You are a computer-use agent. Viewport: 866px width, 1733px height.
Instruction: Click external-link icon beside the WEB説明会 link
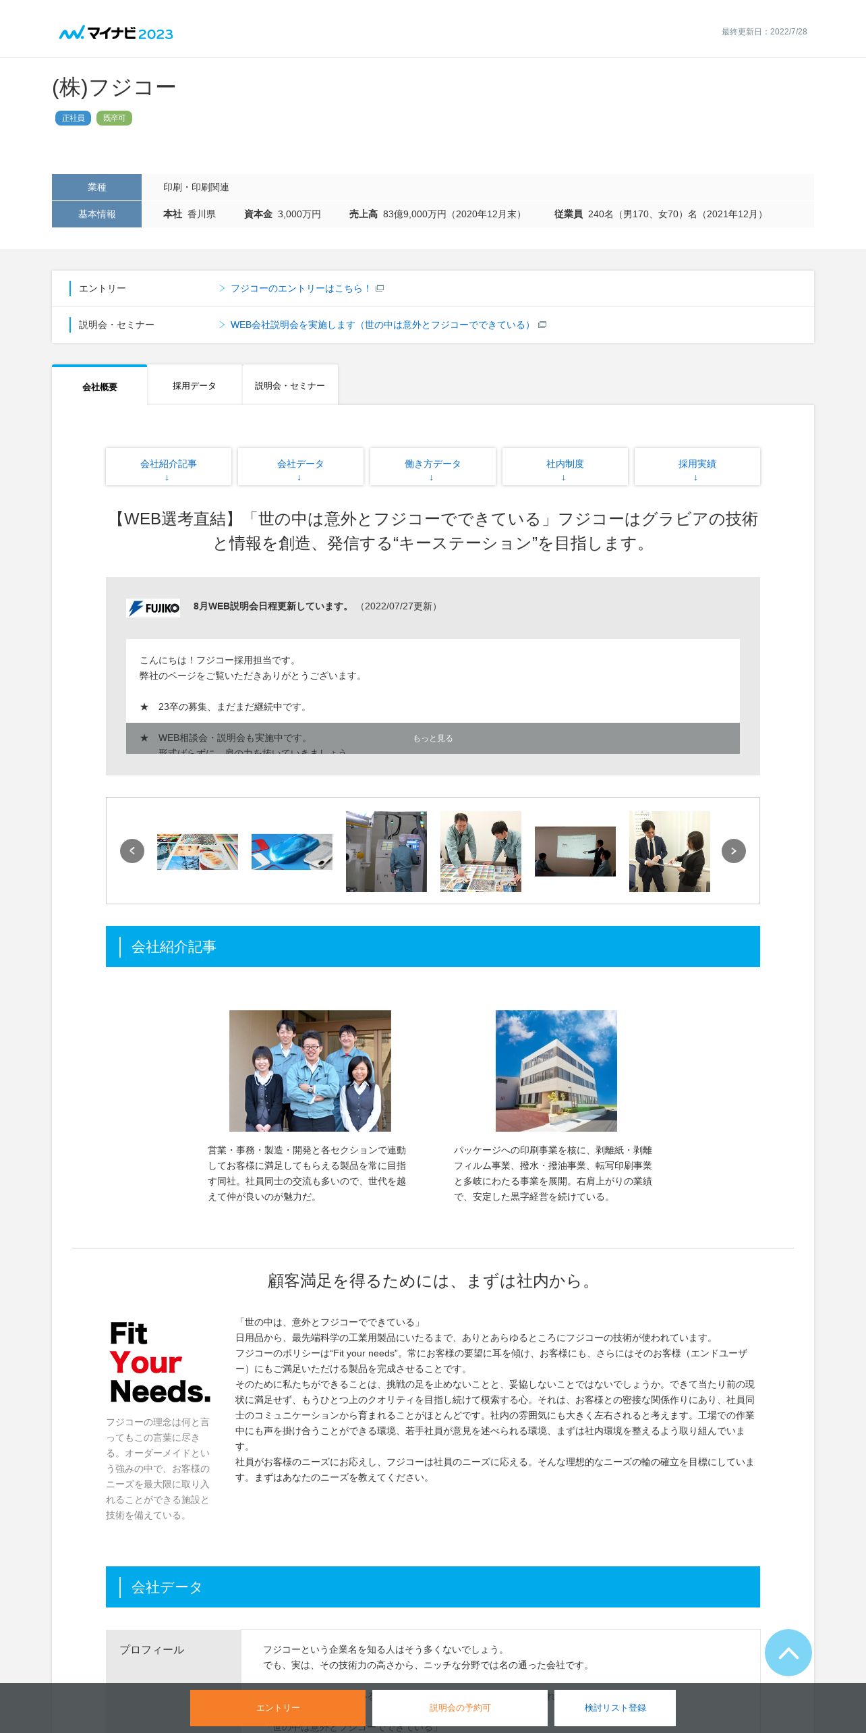click(x=542, y=325)
